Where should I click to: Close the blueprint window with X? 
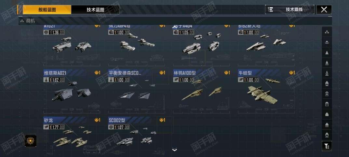[x=324, y=9]
